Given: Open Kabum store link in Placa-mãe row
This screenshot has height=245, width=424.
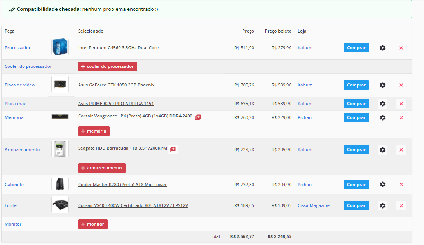Looking at the screenshot, I should point(305,104).
